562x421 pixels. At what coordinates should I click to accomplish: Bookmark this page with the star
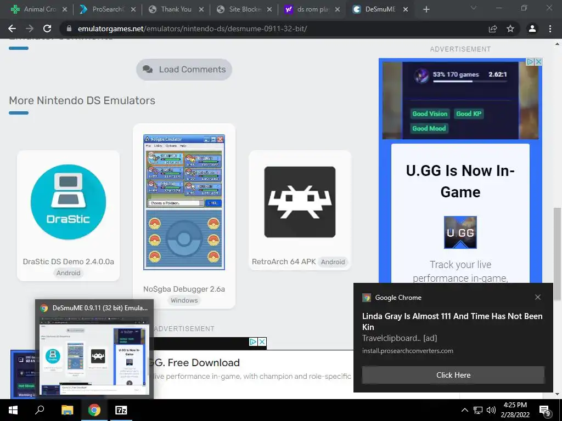tap(510, 29)
